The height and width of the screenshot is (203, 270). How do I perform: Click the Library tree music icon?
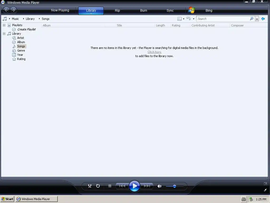(9, 34)
